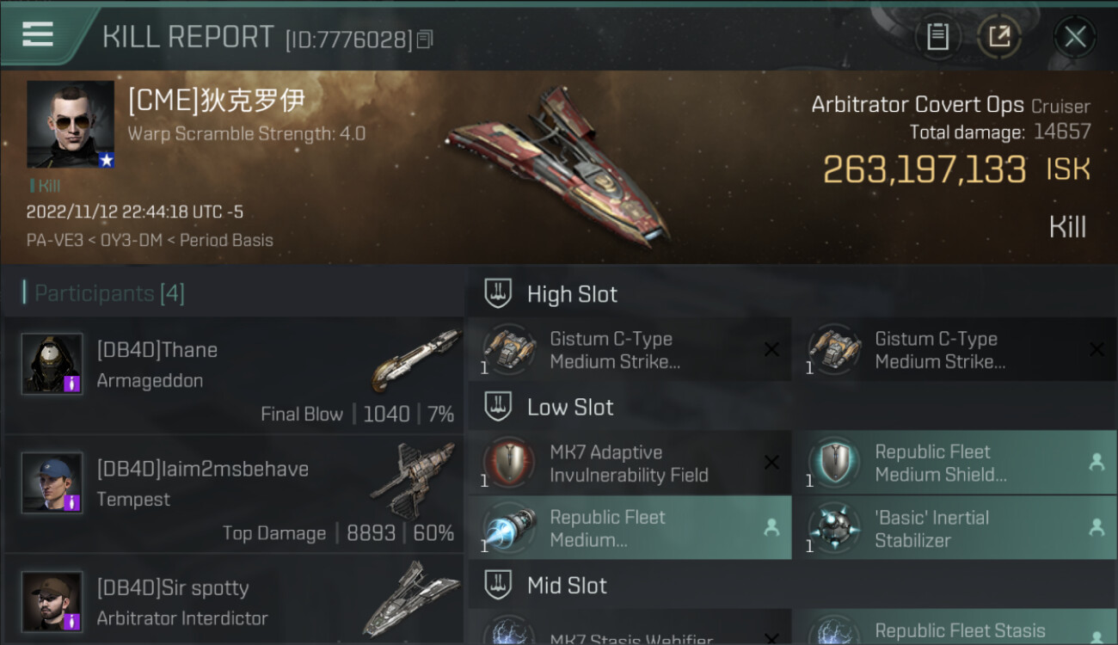
Task: Open Iaim2msbehave's pilot portrait
Action: (52, 482)
